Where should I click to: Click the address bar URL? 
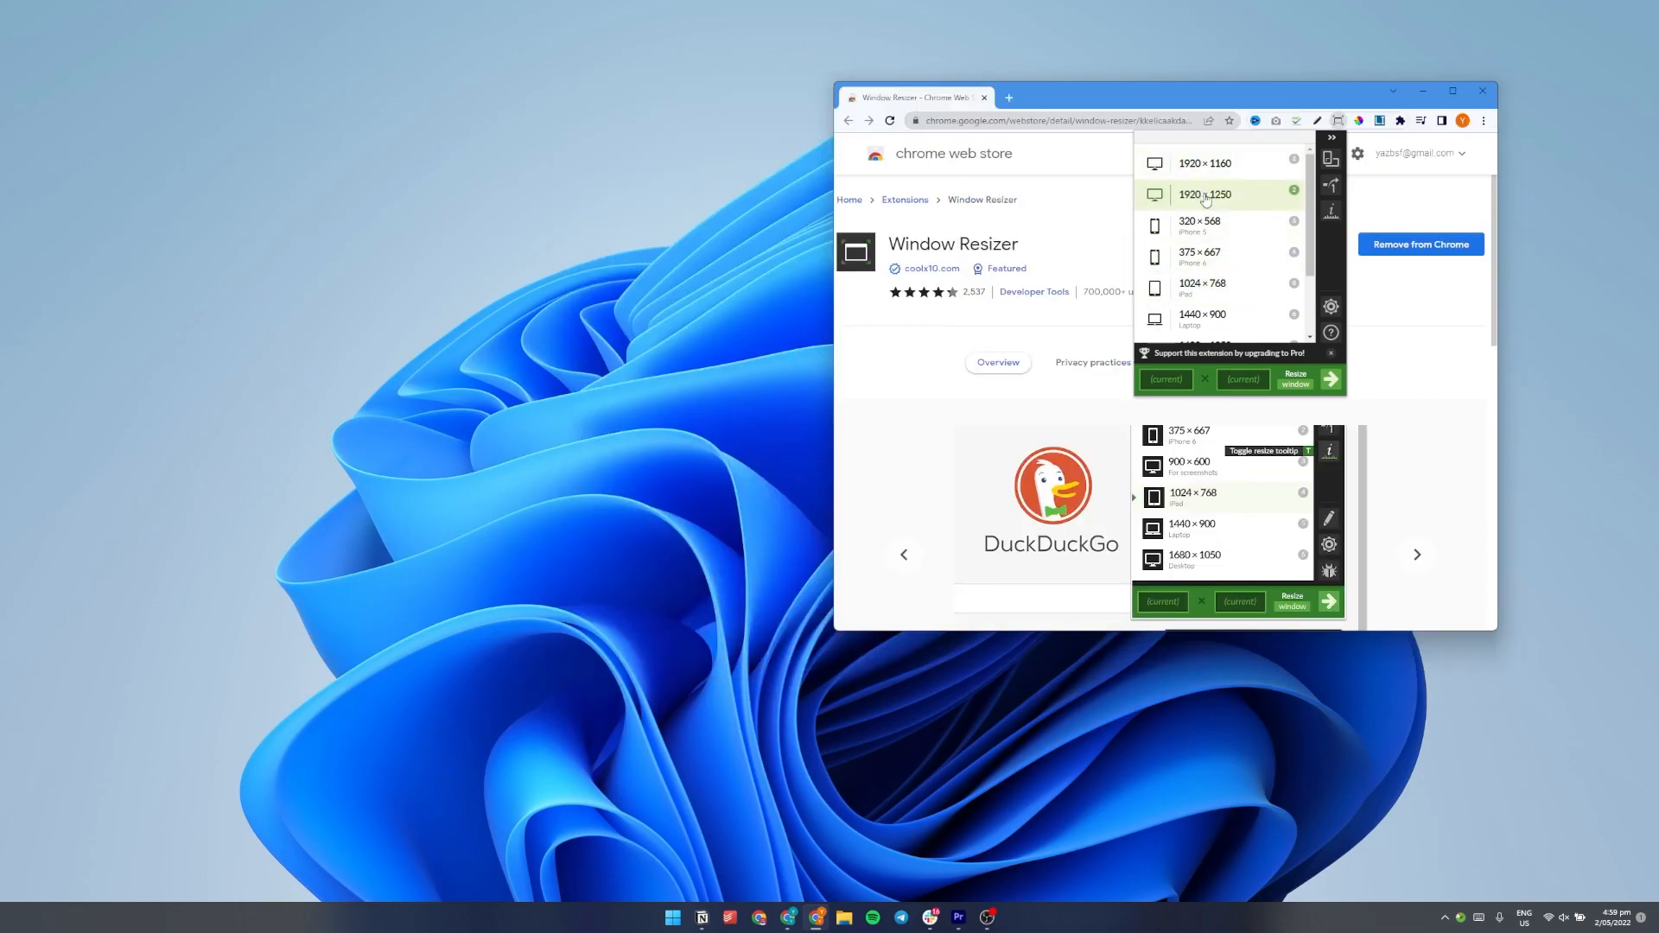[x=1058, y=121]
